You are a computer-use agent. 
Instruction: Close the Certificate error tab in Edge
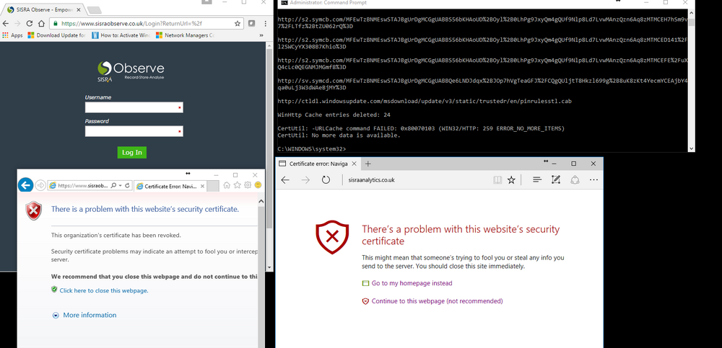[x=354, y=164]
